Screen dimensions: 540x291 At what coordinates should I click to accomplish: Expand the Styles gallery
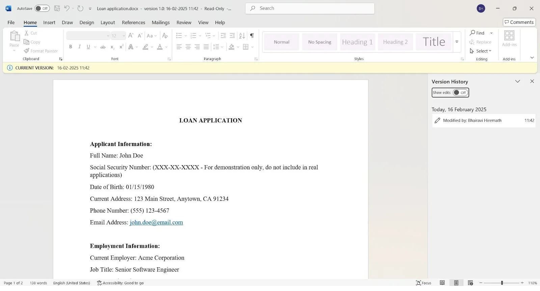coord(457,42)
